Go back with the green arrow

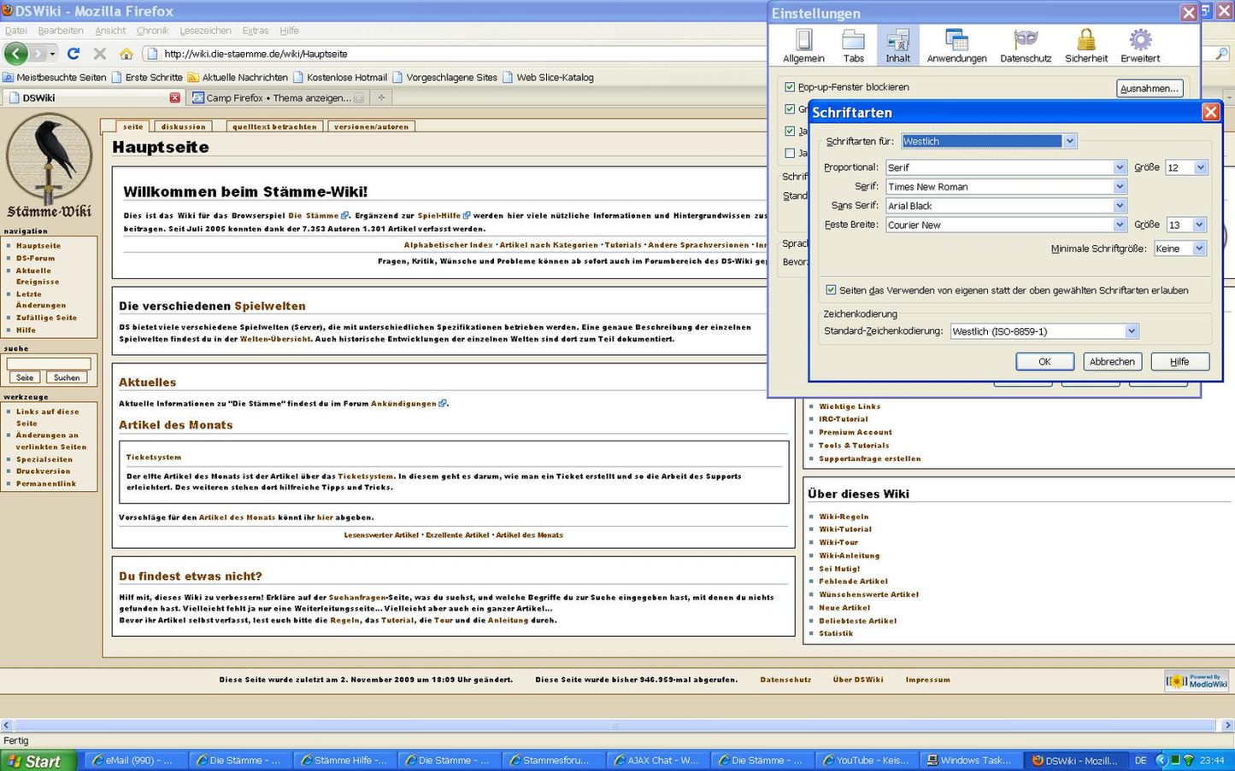pyautogui.click(x=16, y=54)
